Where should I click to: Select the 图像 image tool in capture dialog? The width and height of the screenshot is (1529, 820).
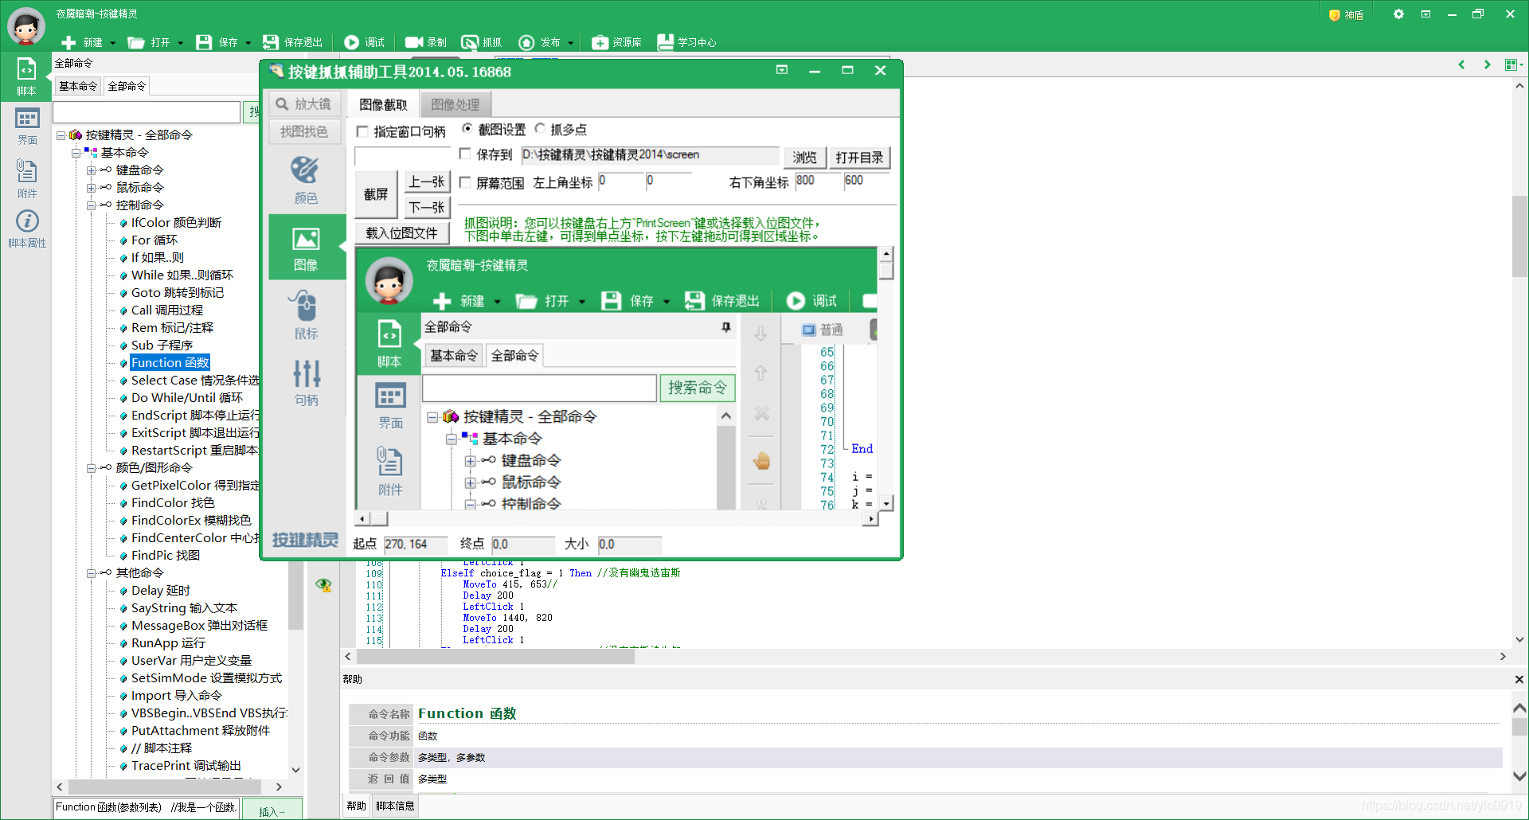click(x=306, y=248)
